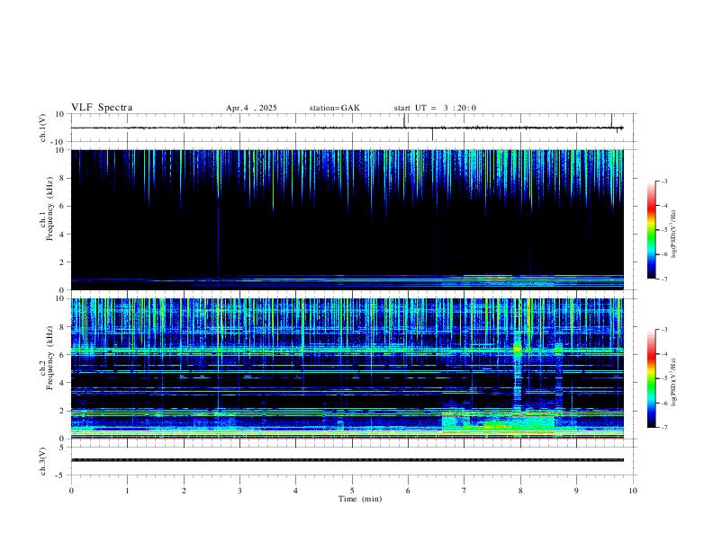Click the ch.1 voltage waveform trace
The width and height of the screenshot is (713, 550).
(x=347, y=128)
